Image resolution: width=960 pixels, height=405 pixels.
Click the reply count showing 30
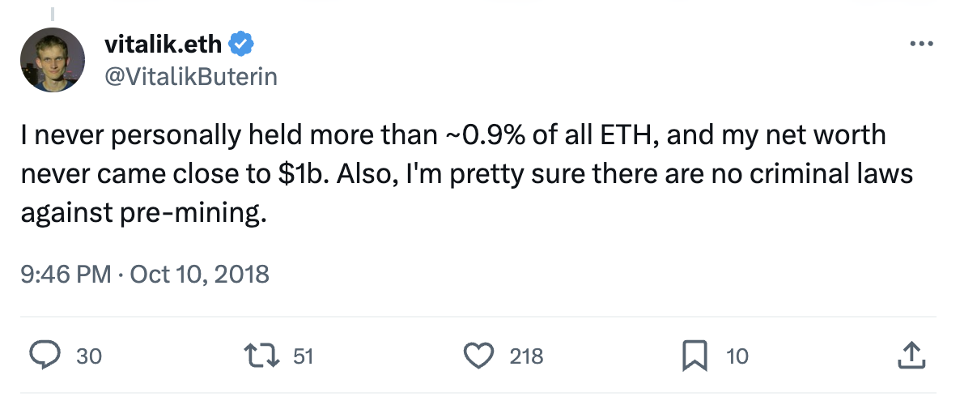click(89, 356)
